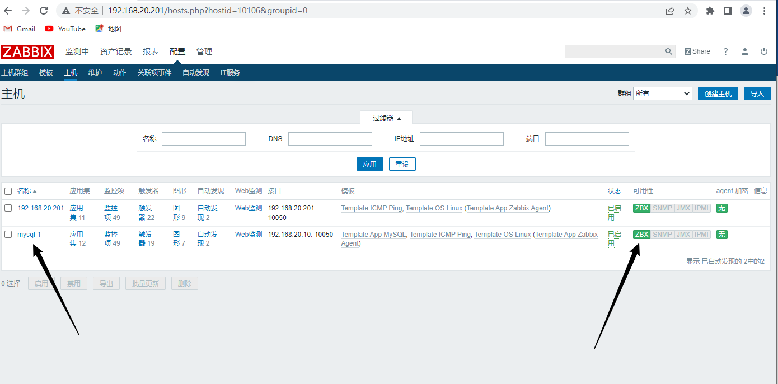Open the browser extensions puzzle icon
Viewport: 778px width, 384px height.
[x=710, y=11]
